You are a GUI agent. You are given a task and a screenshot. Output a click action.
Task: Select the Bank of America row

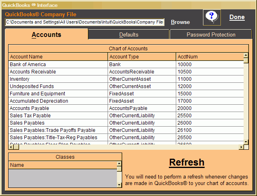pyautogui.click(x=126, y=65)
